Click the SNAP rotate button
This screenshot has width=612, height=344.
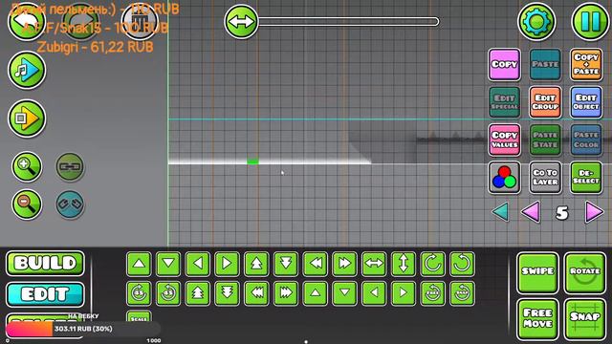point(462,293)
